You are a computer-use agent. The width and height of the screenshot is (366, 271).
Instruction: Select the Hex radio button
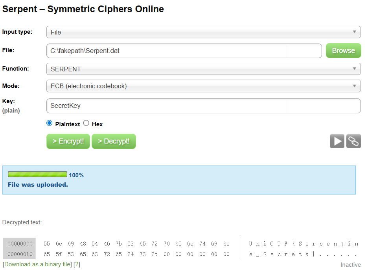[x=86, y=123]
